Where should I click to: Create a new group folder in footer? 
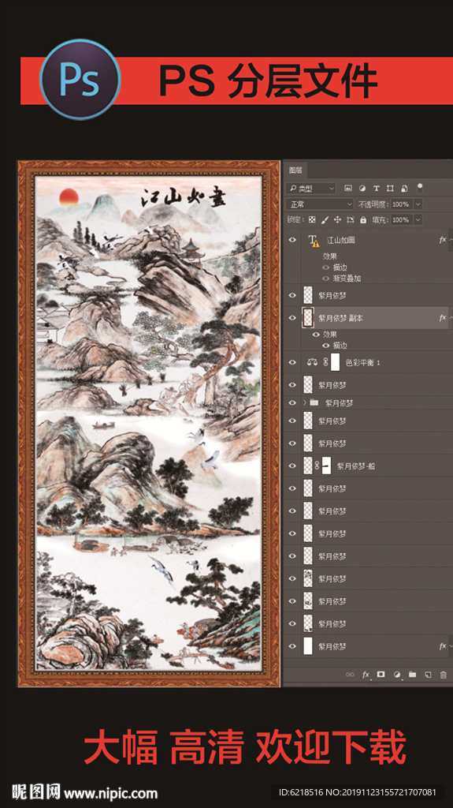[412, 674]
